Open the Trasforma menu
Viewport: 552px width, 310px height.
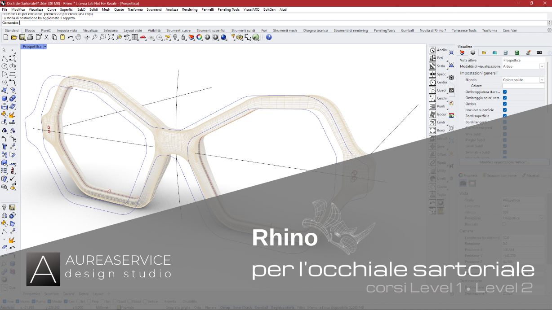tap(135, 9)
